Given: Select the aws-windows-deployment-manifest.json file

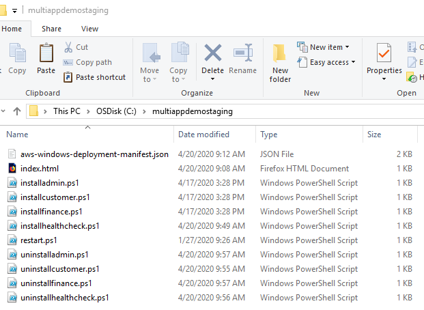Looking at the screenshot, I should coord(94,154).
